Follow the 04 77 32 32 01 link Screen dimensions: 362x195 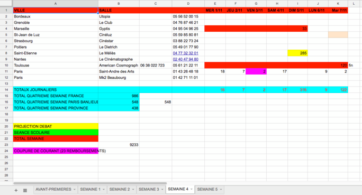click(185, 53)
